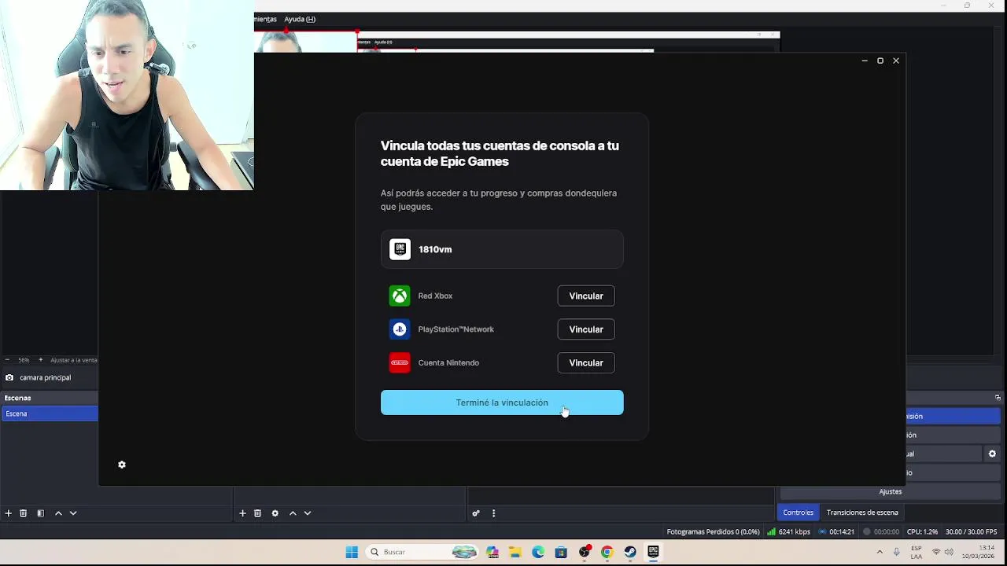Click Vincular for PlayStation Network

point(586,329)
